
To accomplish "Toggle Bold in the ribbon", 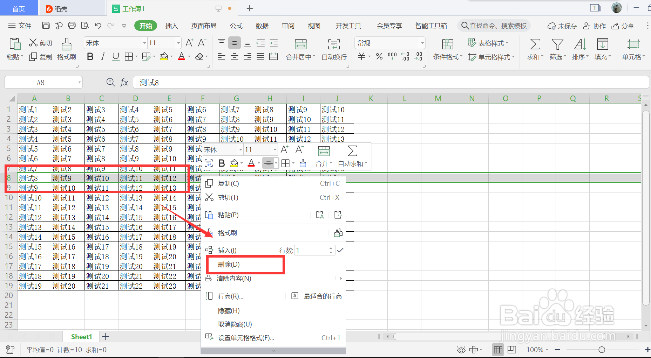I will click(x=90, y=56).
